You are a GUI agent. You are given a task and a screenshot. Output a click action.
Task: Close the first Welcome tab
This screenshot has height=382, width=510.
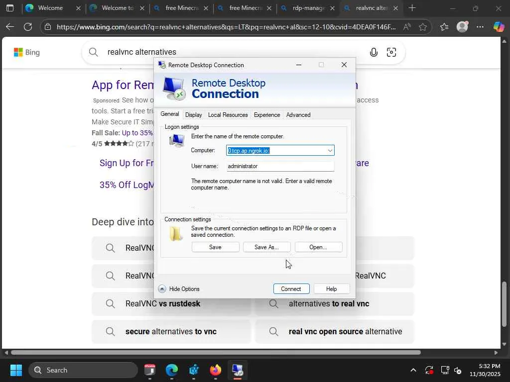[78, 8]
